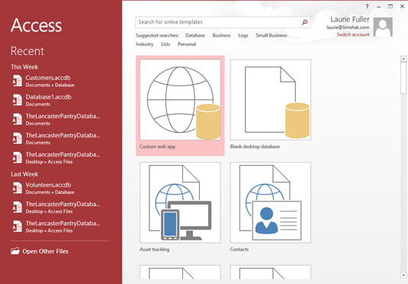The width and height of the screenshot is (408, 284).
Task: Search suggested term Database
Action: coord(195,35)
